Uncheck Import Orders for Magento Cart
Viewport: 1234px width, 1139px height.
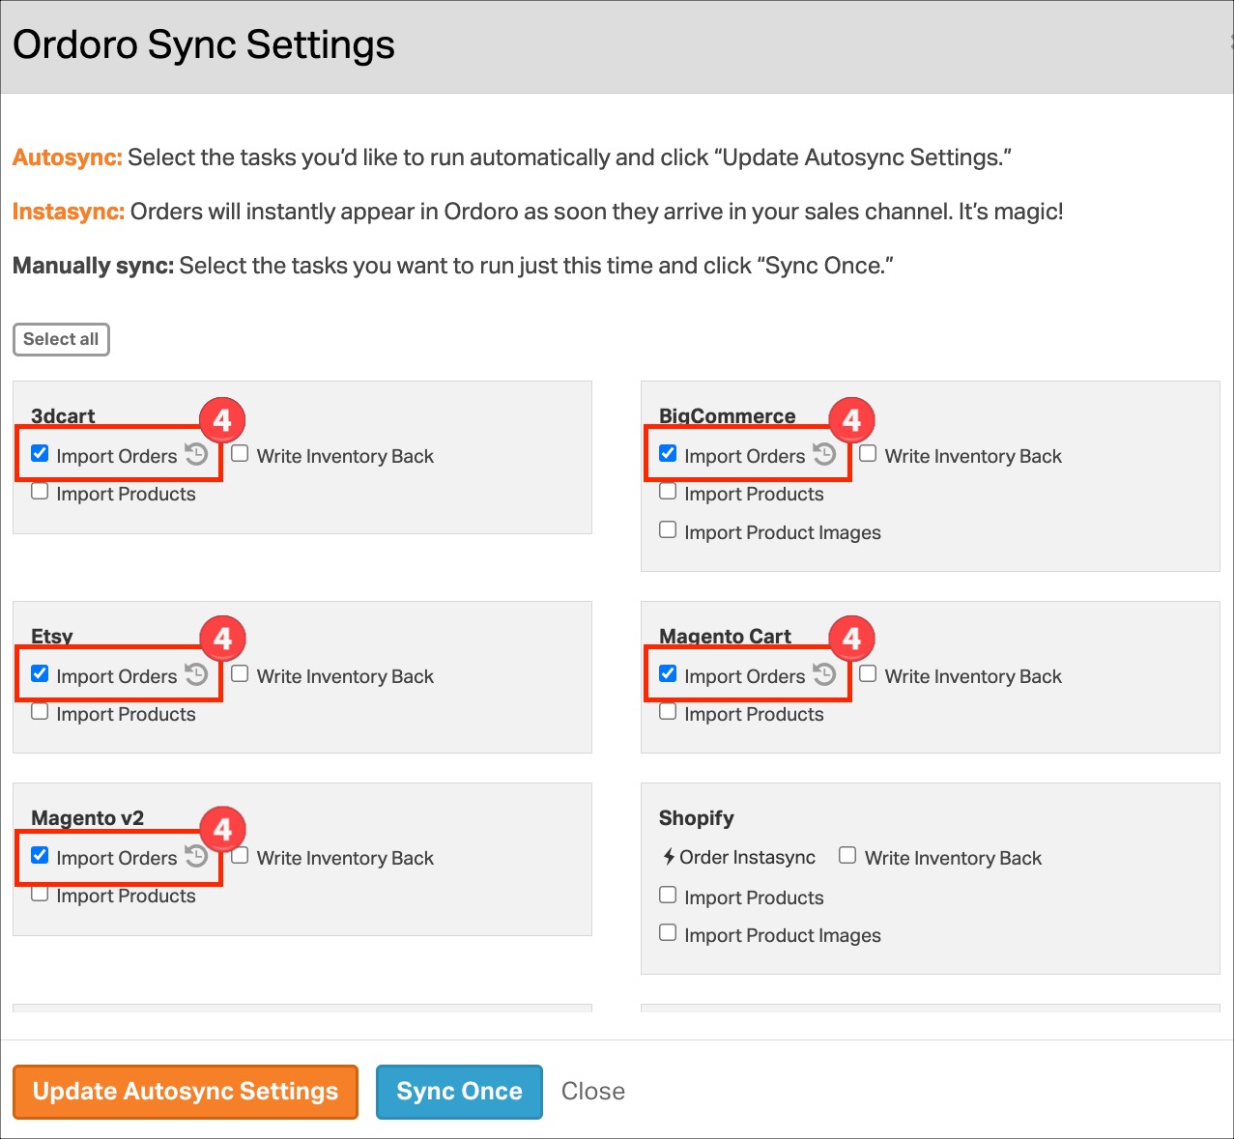tap(668, 673)
